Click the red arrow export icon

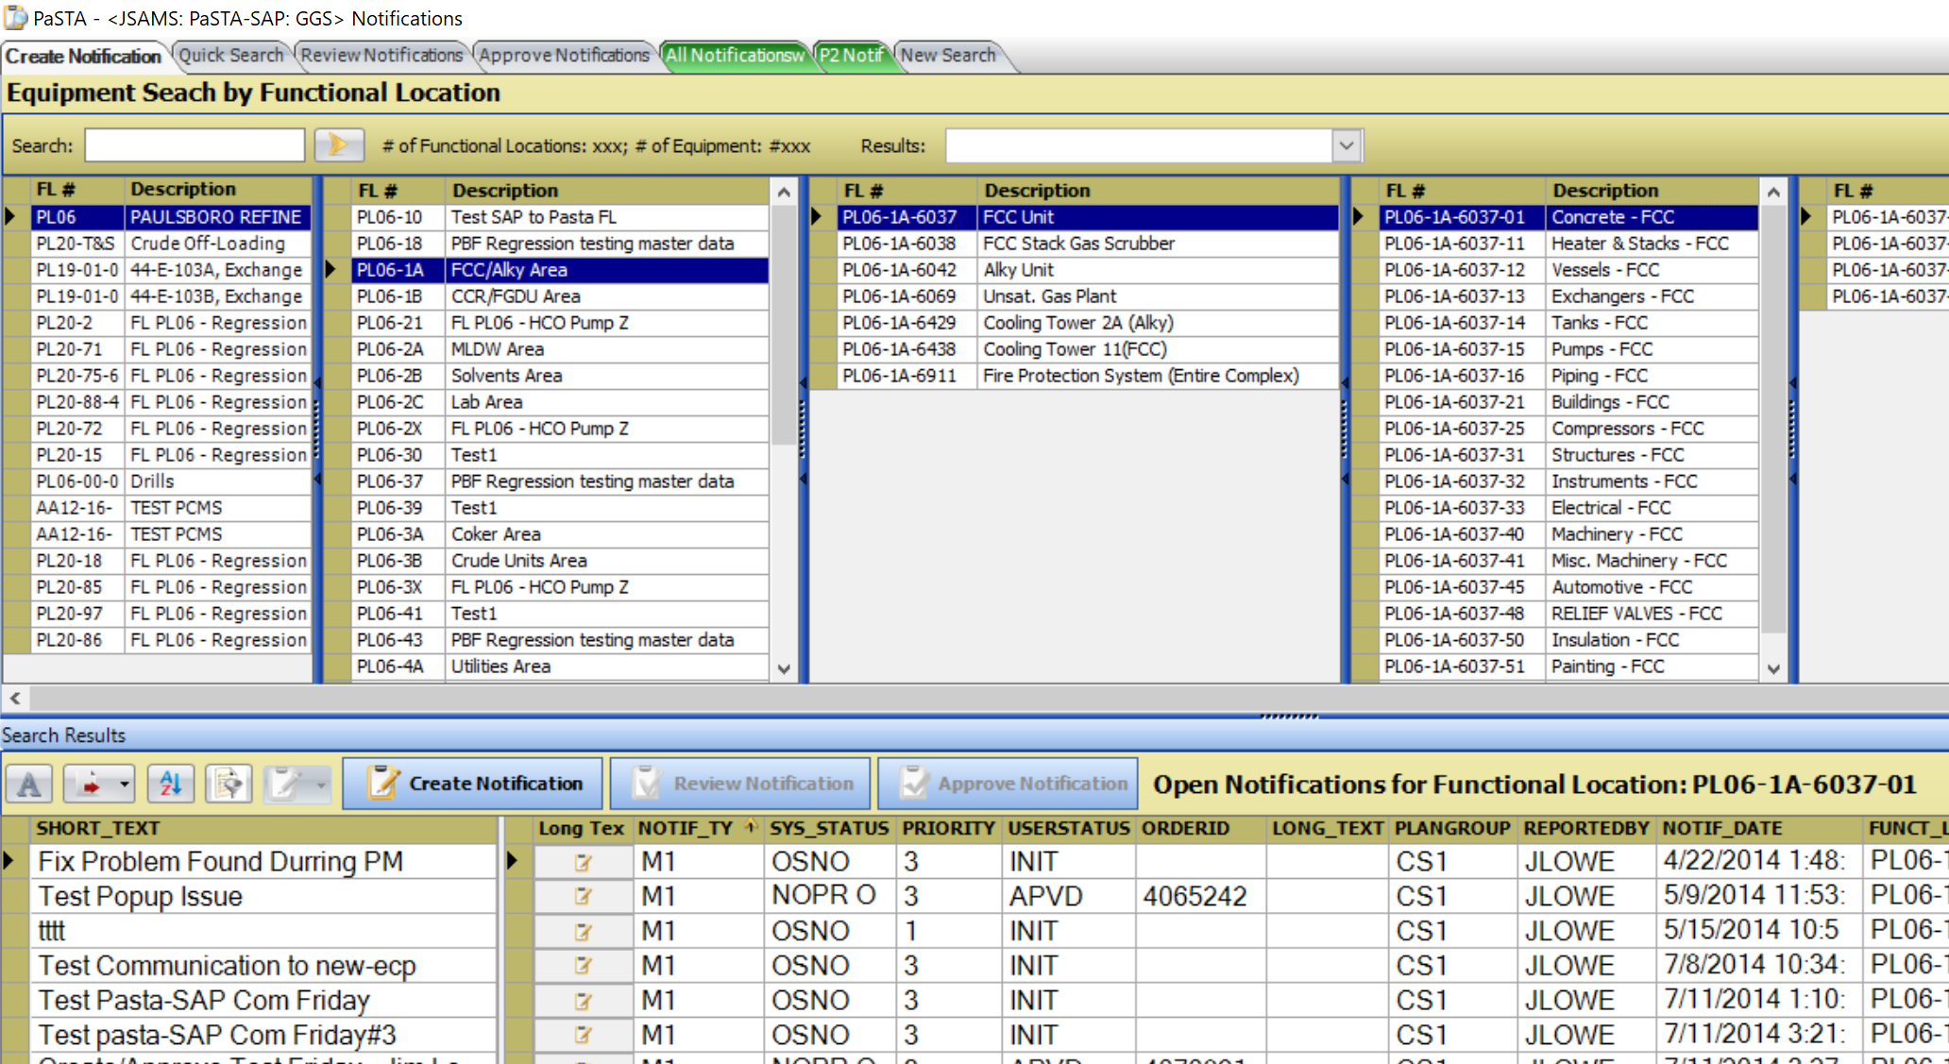tap(91, 784)
